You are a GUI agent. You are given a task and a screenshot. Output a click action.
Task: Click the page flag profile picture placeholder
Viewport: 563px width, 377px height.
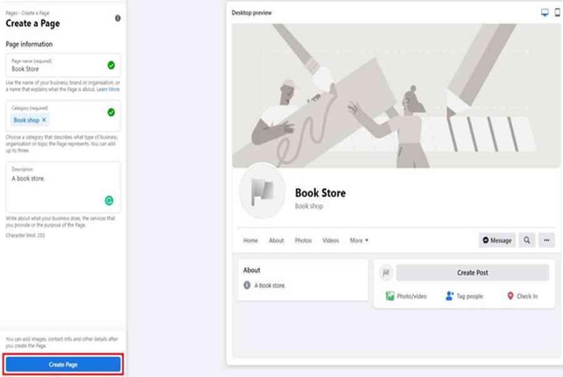(x=263, y=191)
